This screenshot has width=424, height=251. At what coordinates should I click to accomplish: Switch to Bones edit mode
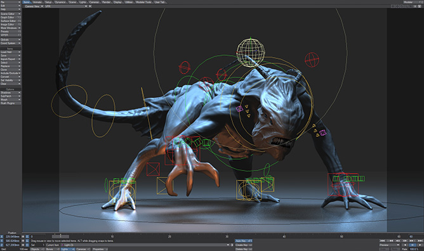pyautogui.click(x=53, y=249)
